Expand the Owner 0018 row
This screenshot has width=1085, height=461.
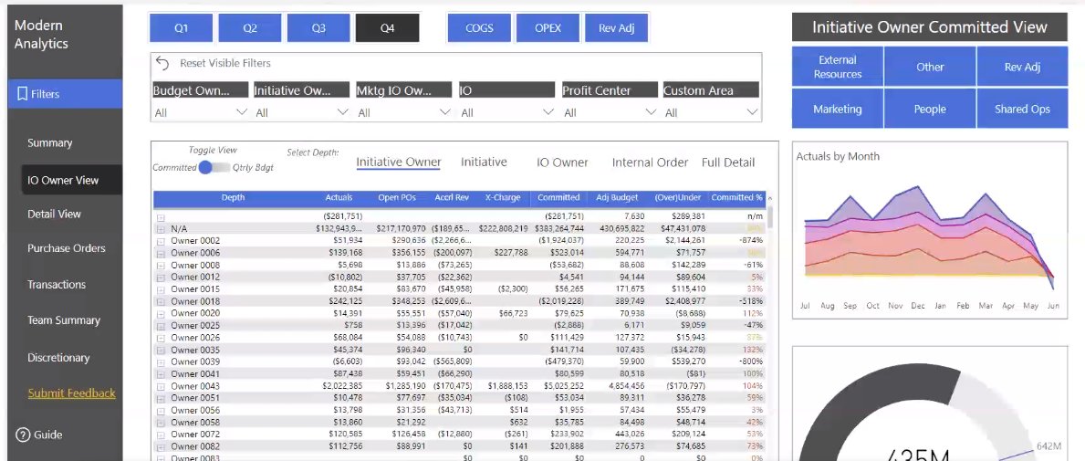(x=161, y=301)
